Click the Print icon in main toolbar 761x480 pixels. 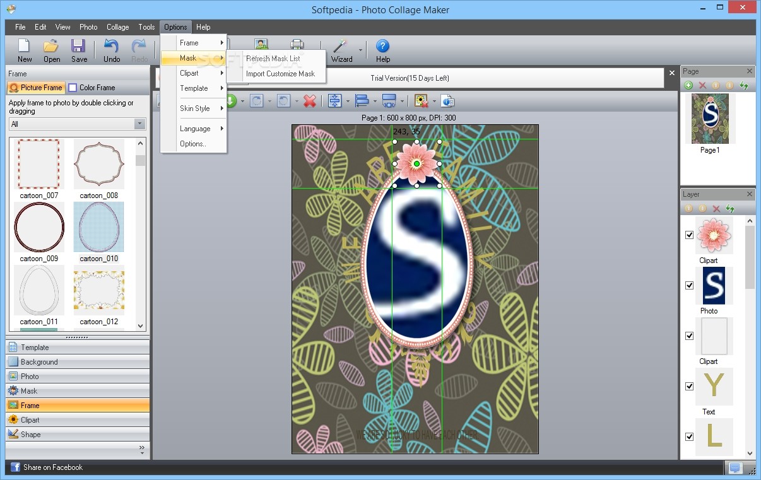point(297,44)
